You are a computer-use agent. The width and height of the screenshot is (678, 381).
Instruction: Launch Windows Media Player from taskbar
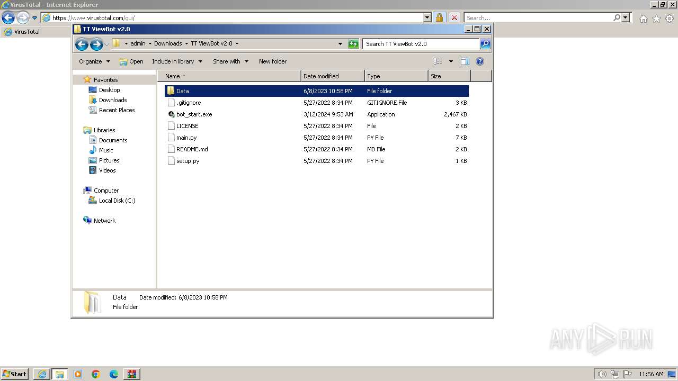coord(78,374)
